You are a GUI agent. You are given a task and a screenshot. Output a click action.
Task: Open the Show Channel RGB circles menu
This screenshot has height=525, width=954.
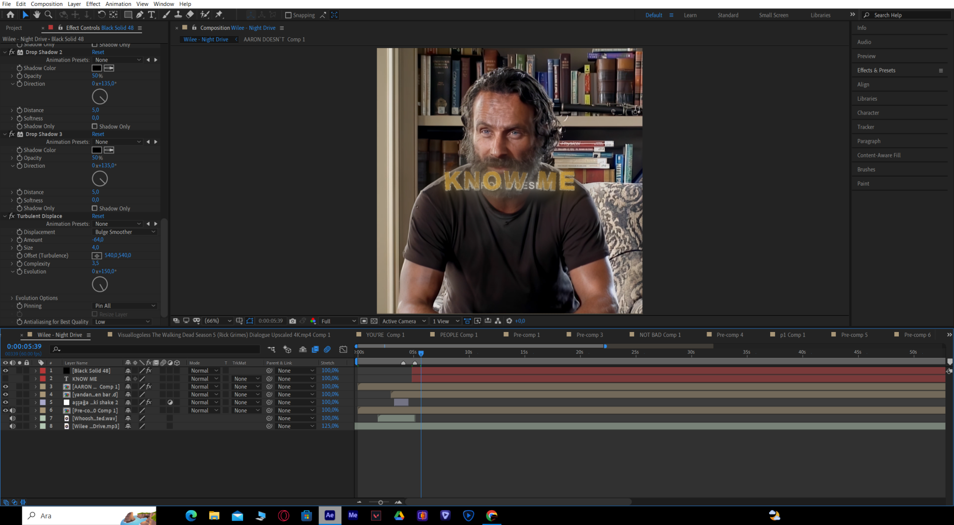pyautogui.click(x=313, y=321)
